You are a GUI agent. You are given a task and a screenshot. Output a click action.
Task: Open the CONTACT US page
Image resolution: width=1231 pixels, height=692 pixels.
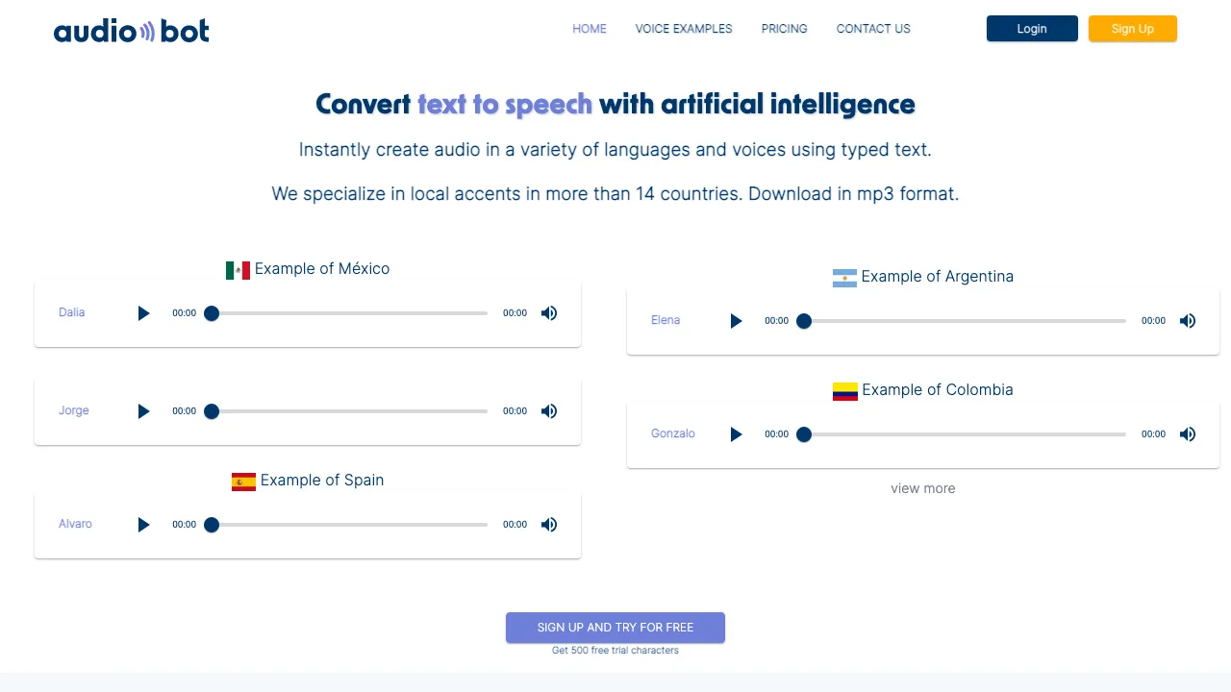point(872,29)
